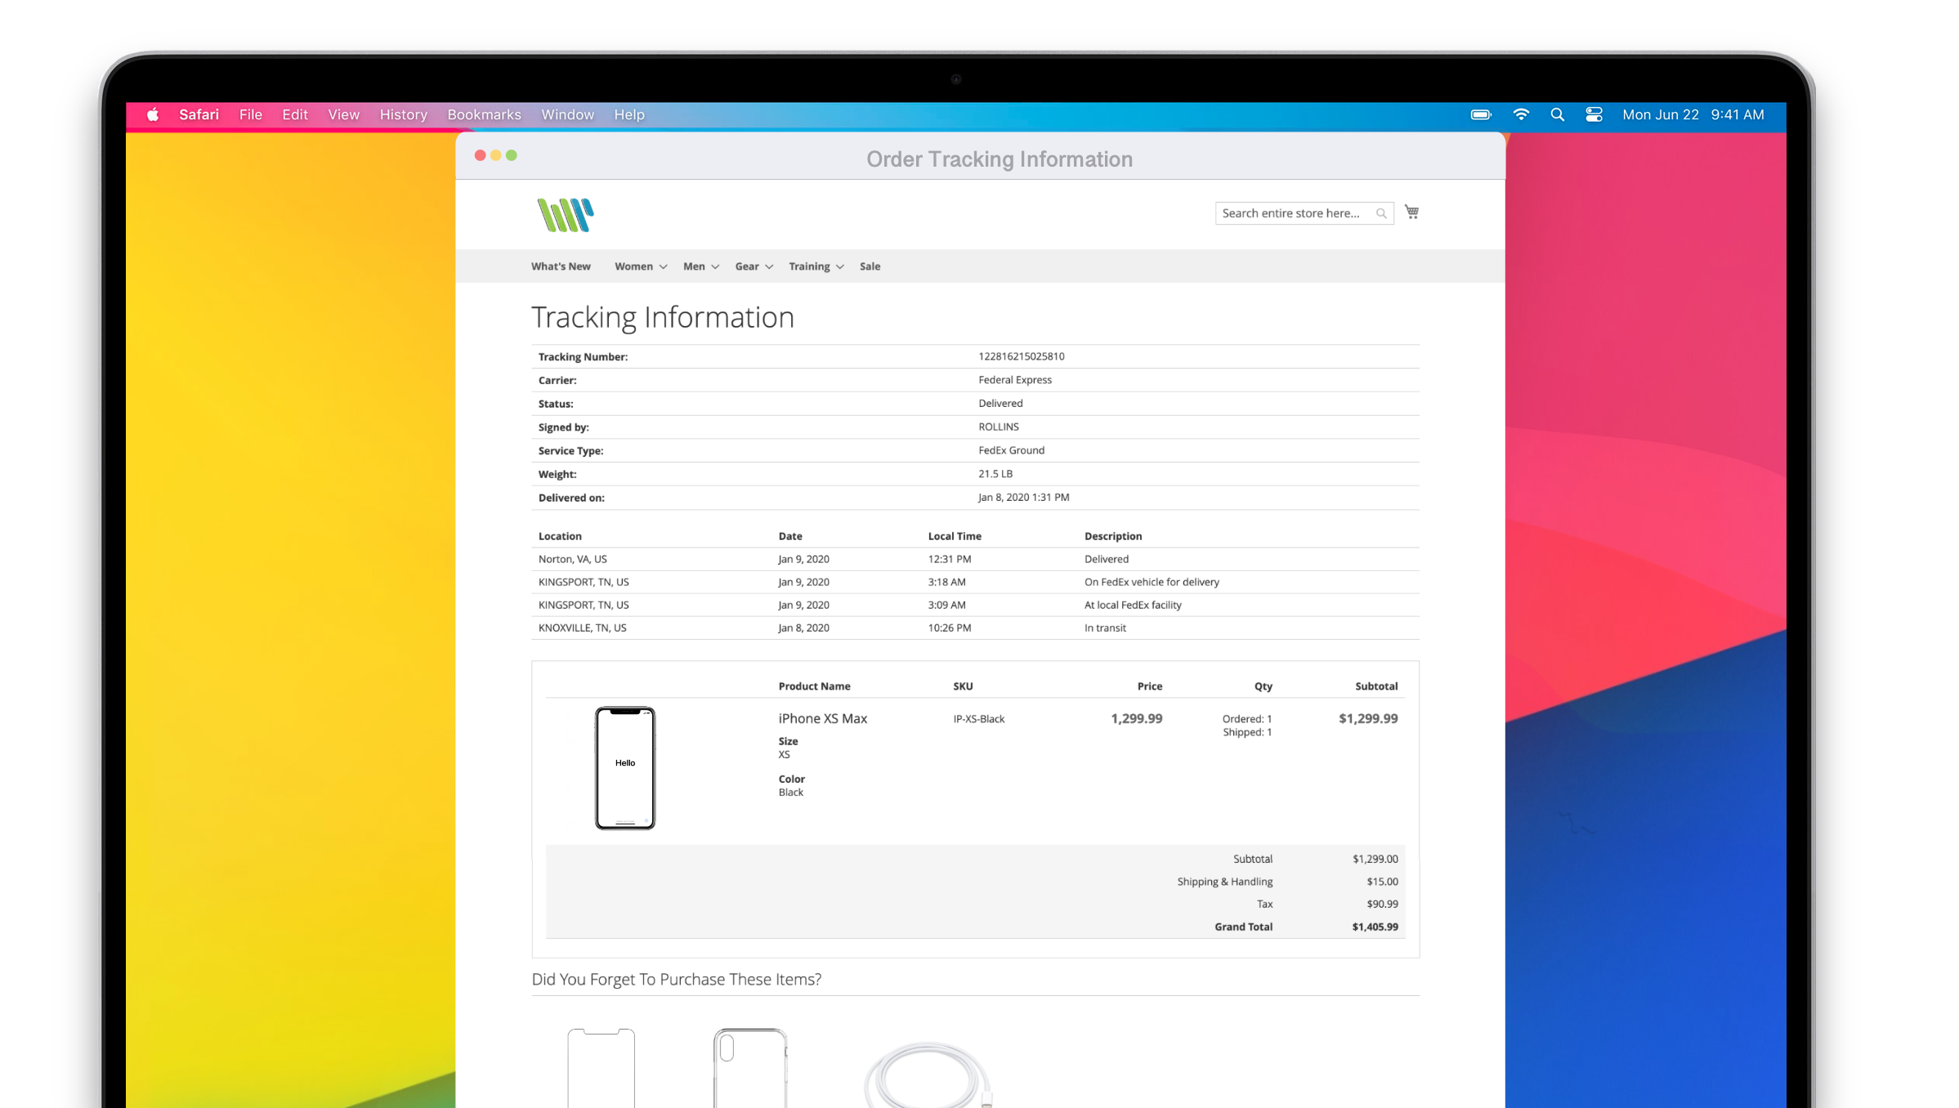The width and height of the screenshot is (1959, 1108).
Task: Open the clear phone case suggested item
Action: click(x=750, y=1068)
